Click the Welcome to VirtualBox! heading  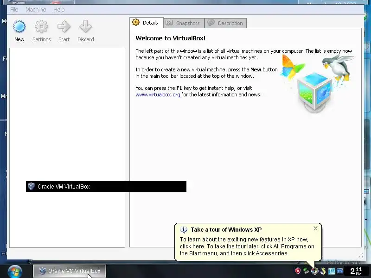tap(170, 38)
